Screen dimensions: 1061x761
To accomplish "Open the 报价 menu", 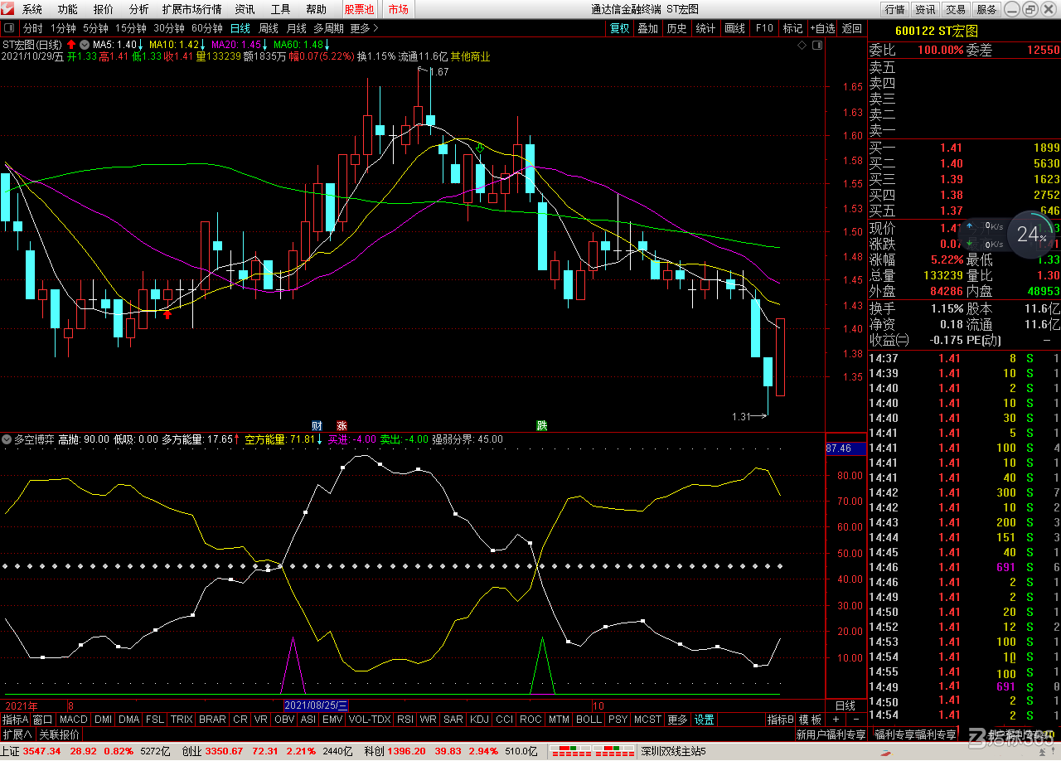I will click(x=104, y=9).
